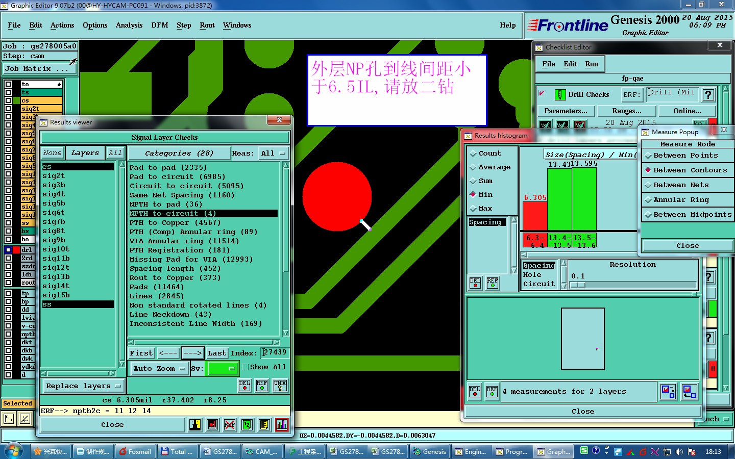Open Run menu in Checklist Editor
735x459 pixels.
[592, 64]
